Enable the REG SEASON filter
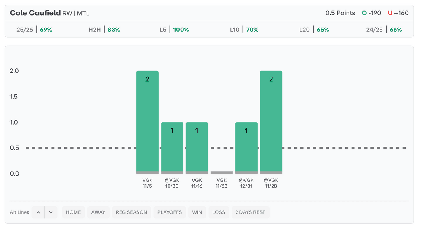The height and width of the screenshot is (230, 422). coord(131,212)
